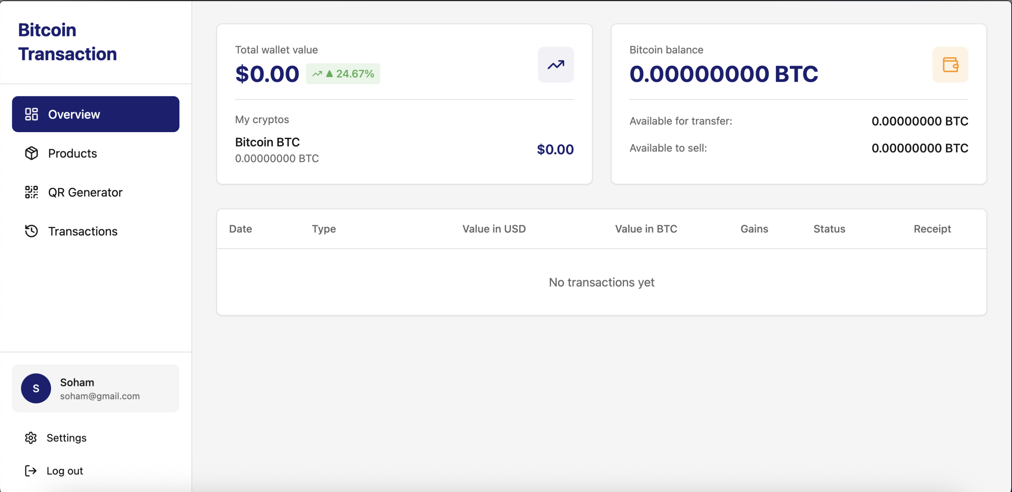Click the green 24.67% gain badge
The image size is (1012, 492).
343,74
